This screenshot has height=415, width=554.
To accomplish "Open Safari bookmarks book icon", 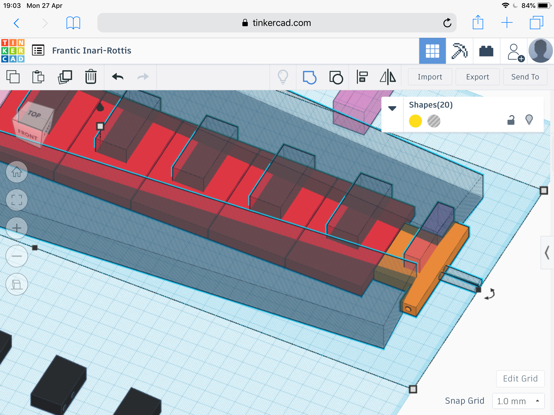I will pyautogui.click(x=73, y=23).
